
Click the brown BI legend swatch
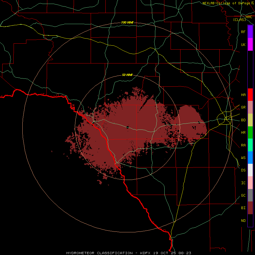(250, 208)
